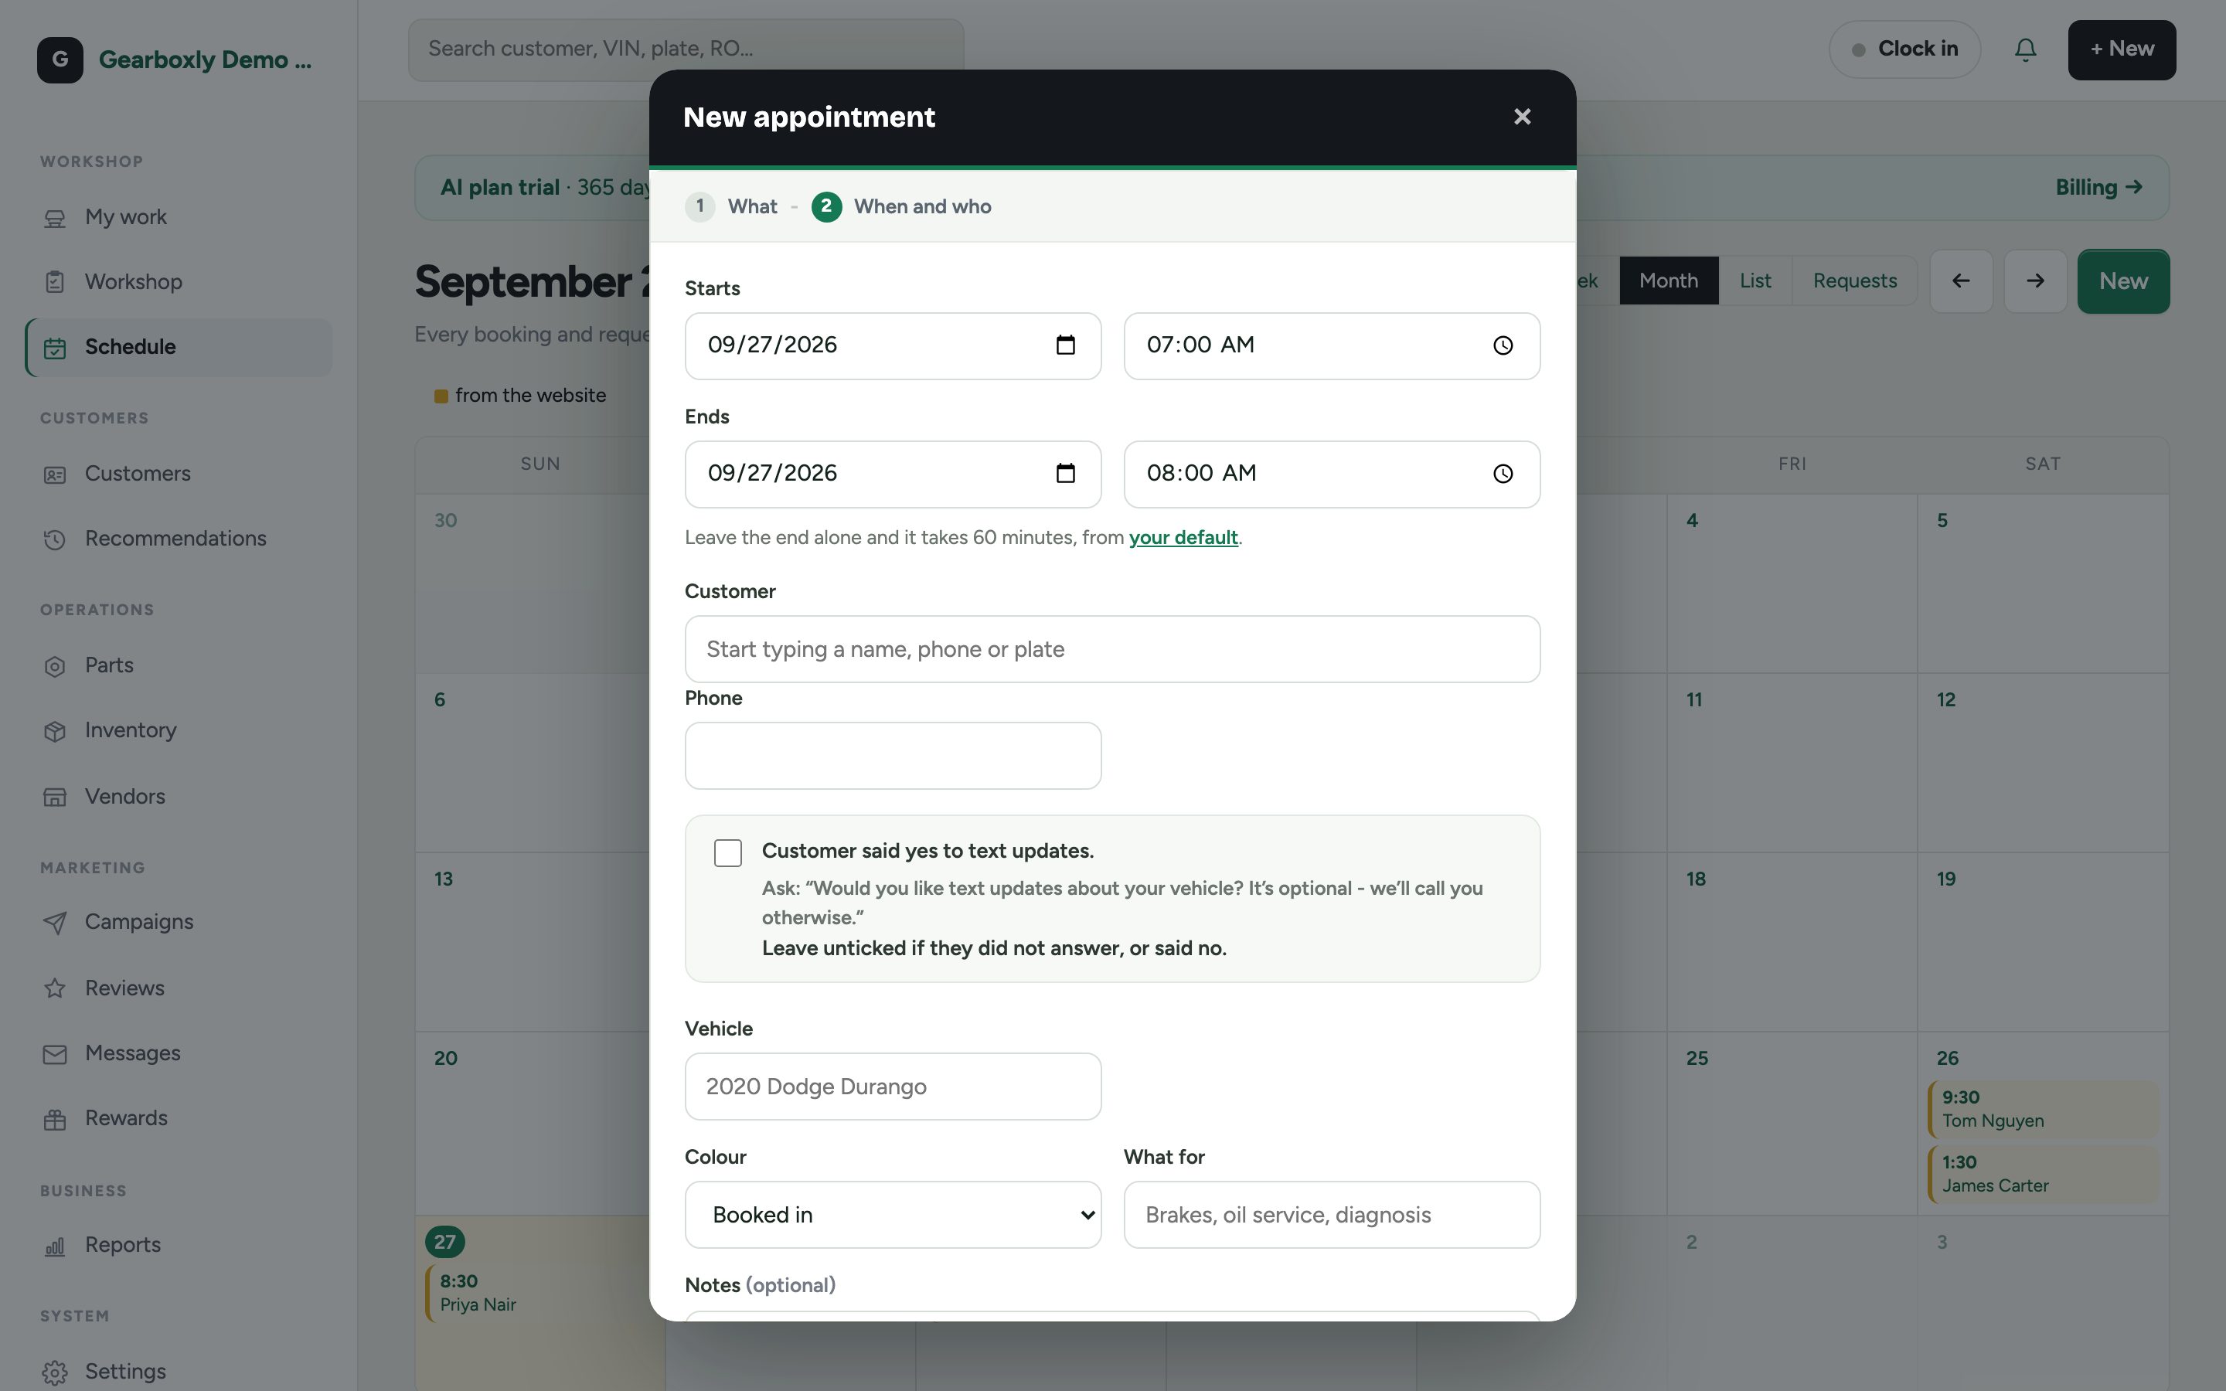Viewport: 2226px width, 1391px height.
Task: Select step 2 When and who
Action: 901,206
